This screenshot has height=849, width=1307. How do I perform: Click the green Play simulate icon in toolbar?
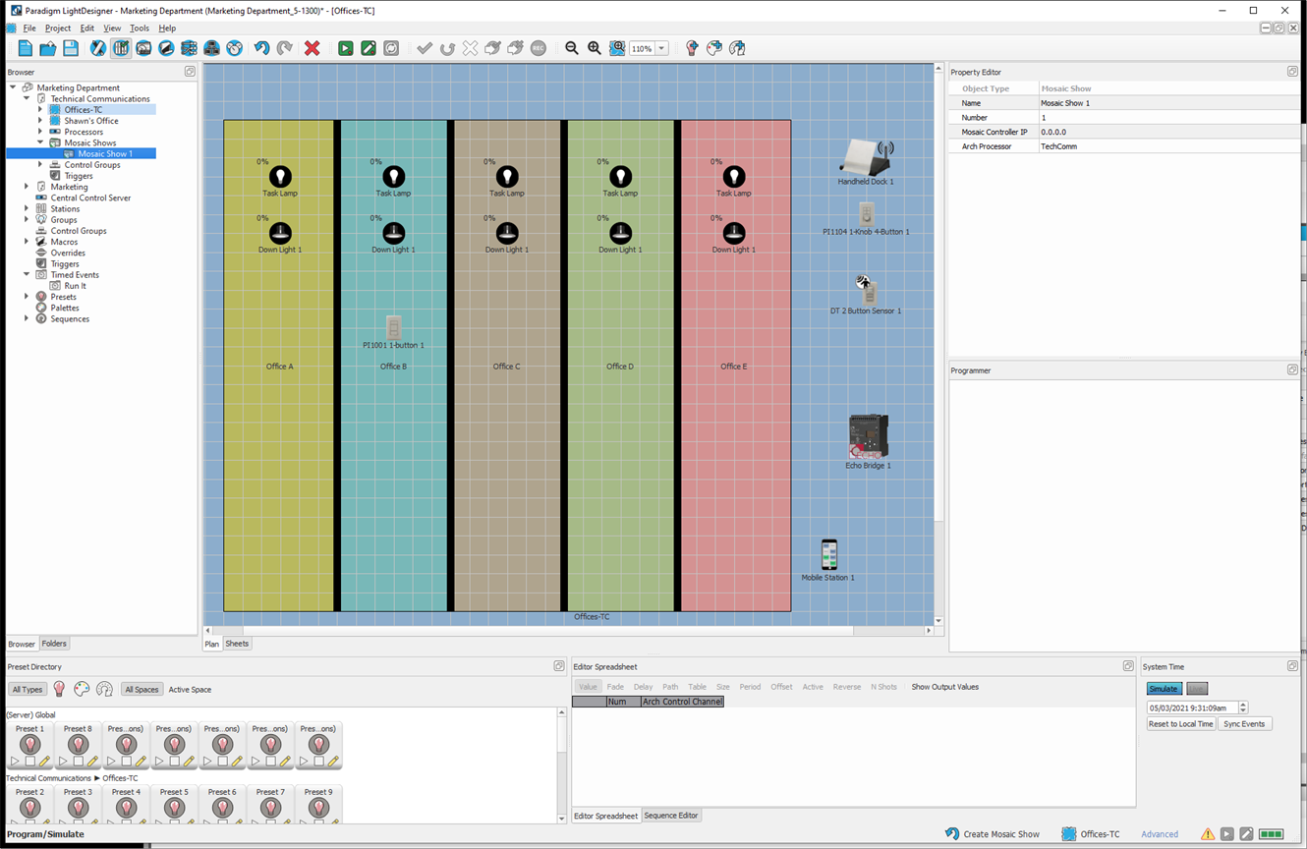click(x=345, y=47)
